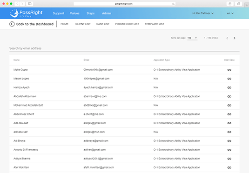This screenshot has width=249, height=173.
Task: Go to the previous page of clients
Action: pos(227,38)
